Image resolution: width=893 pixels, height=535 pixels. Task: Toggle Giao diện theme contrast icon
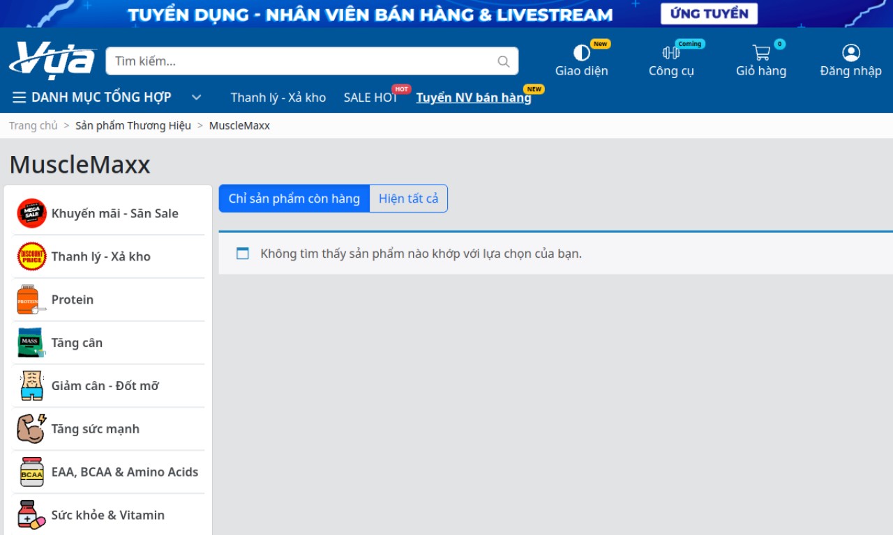tap(582, 53)
